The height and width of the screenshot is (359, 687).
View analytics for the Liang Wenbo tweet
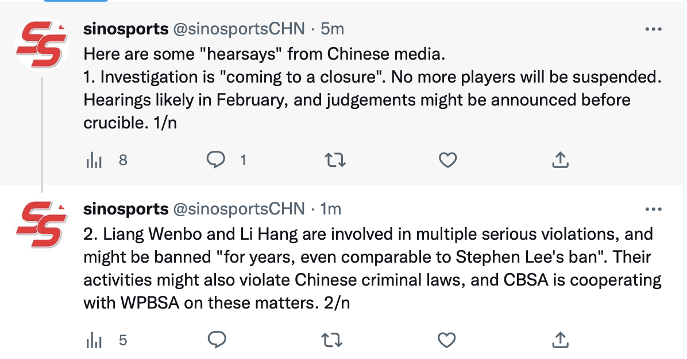coord(94,341)
